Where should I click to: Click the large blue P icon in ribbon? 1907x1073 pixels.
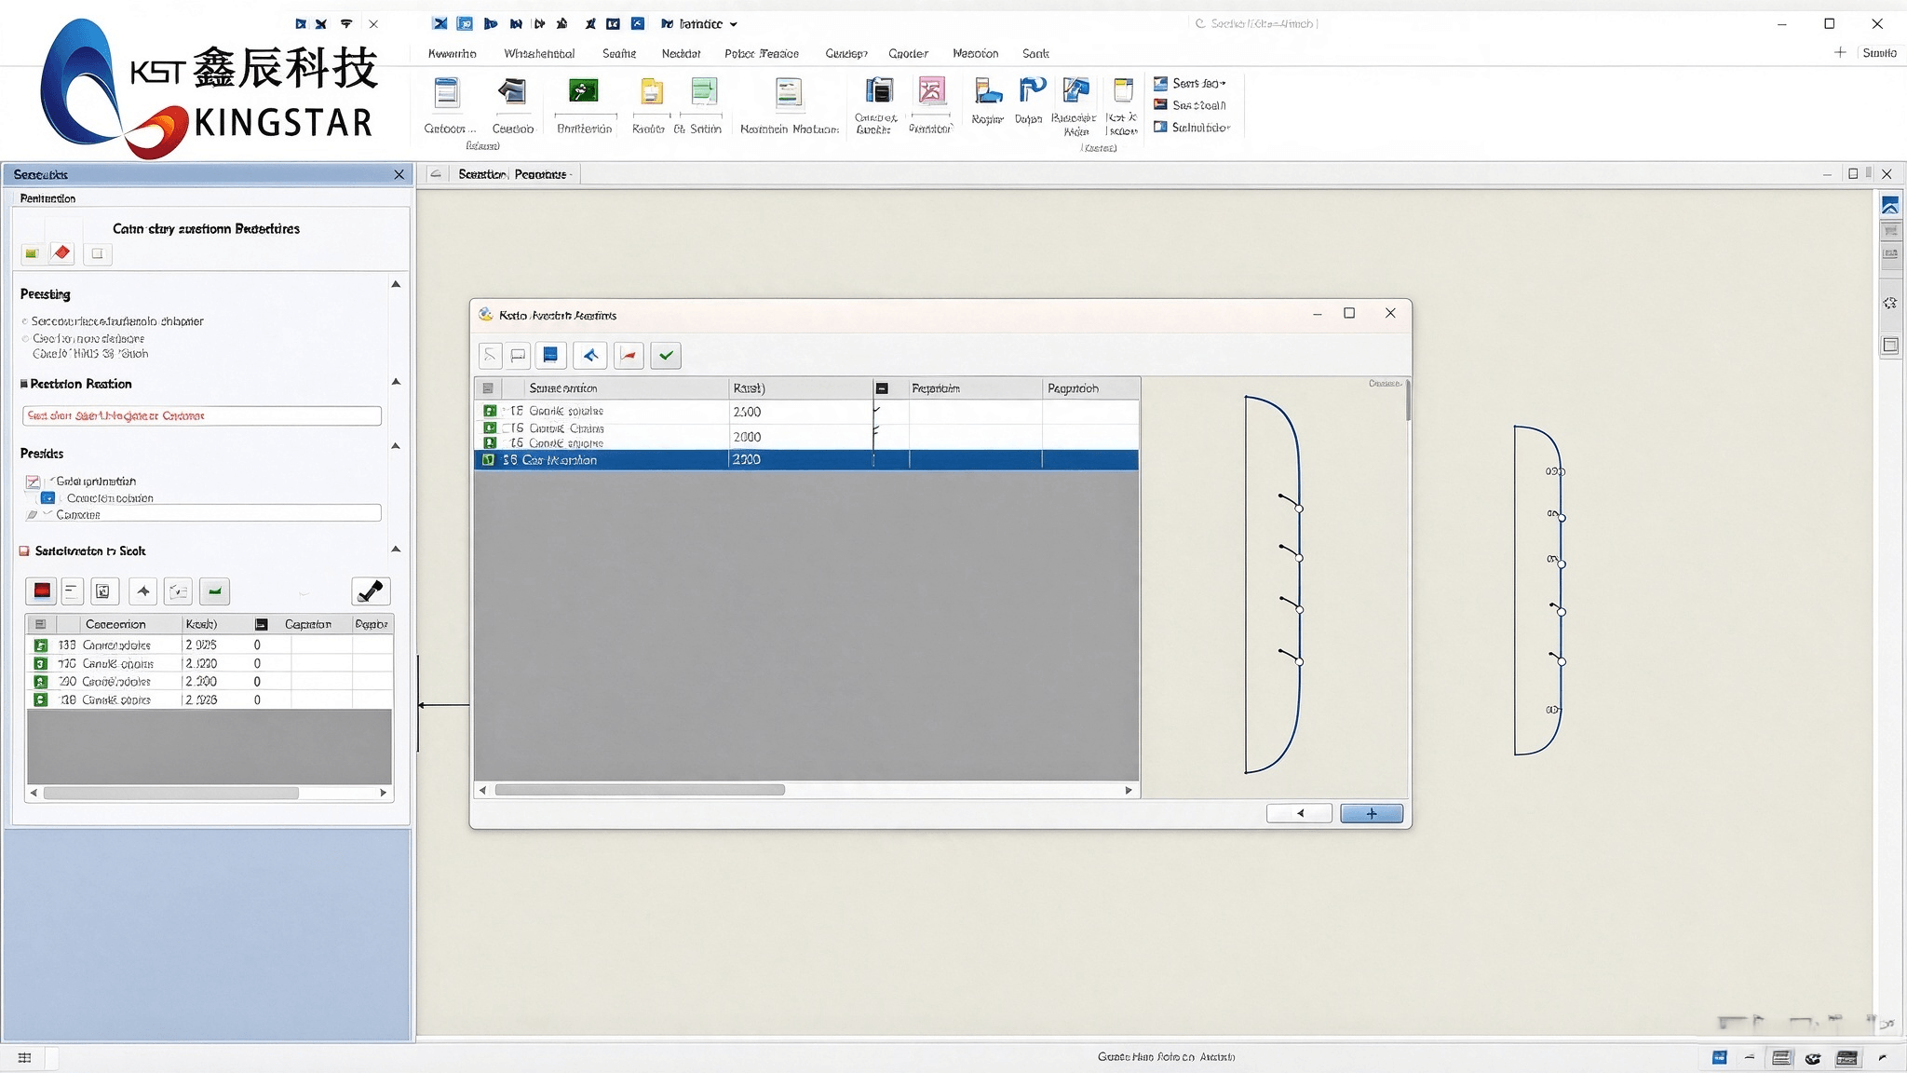coord(1031,90)
